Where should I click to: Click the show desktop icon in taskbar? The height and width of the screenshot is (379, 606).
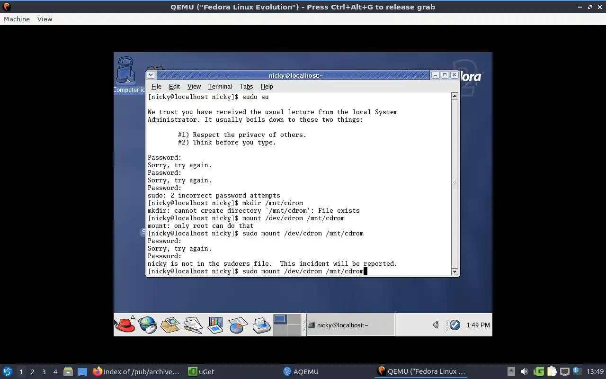pyautogui.click(x=82, y=372)
